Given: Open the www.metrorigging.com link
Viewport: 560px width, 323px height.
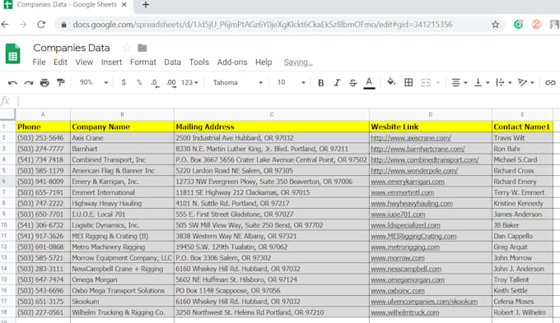Looking at the screenshot, I should click(x=405, y=247).
